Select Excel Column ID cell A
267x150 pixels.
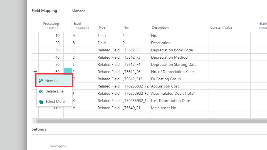(x=84, y=36)
